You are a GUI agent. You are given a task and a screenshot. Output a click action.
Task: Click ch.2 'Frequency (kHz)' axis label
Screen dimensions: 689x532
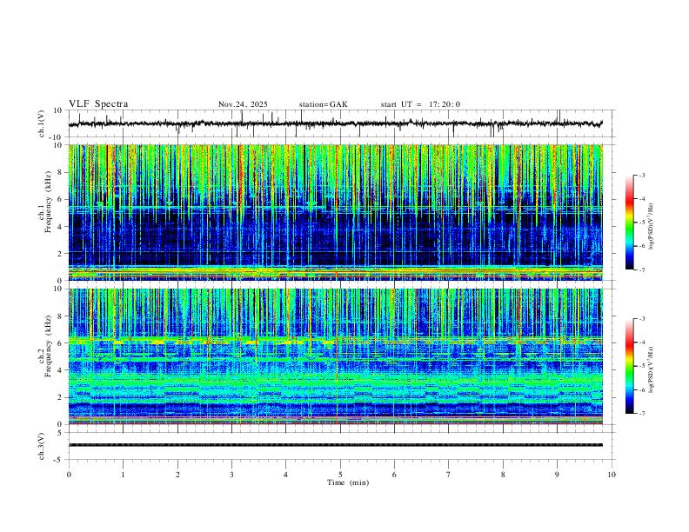pyautogui.click(x=49, y=346)
